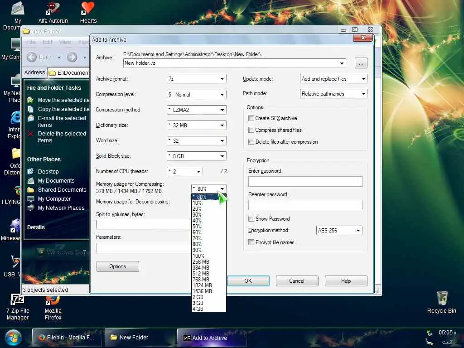Click the OK button
The height and width of the screenshot is (348, 464).
coord(248,281)
